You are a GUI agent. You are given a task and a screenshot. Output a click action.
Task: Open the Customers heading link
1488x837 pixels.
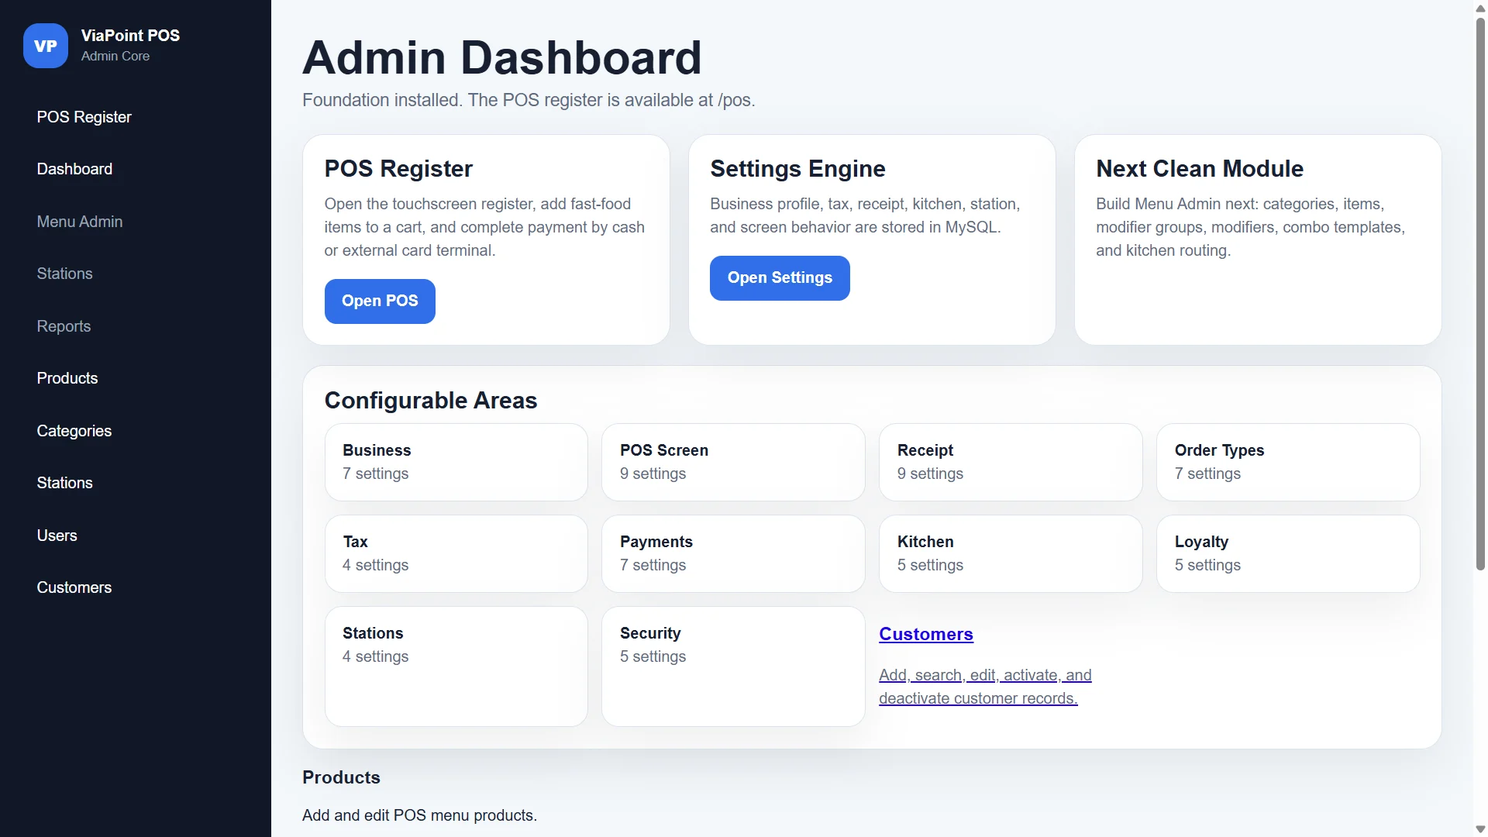[x=926, y=634]
